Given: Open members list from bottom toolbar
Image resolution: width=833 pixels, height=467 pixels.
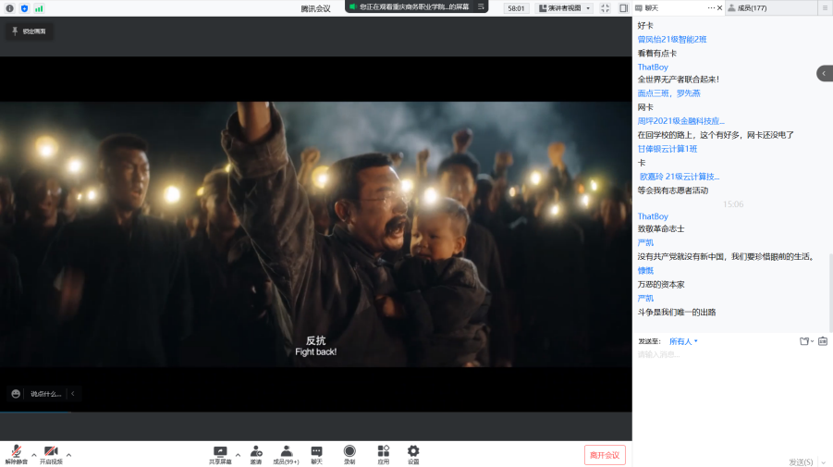Looking at the screenshot, I should pyautogui.click(x=286, y=451).
